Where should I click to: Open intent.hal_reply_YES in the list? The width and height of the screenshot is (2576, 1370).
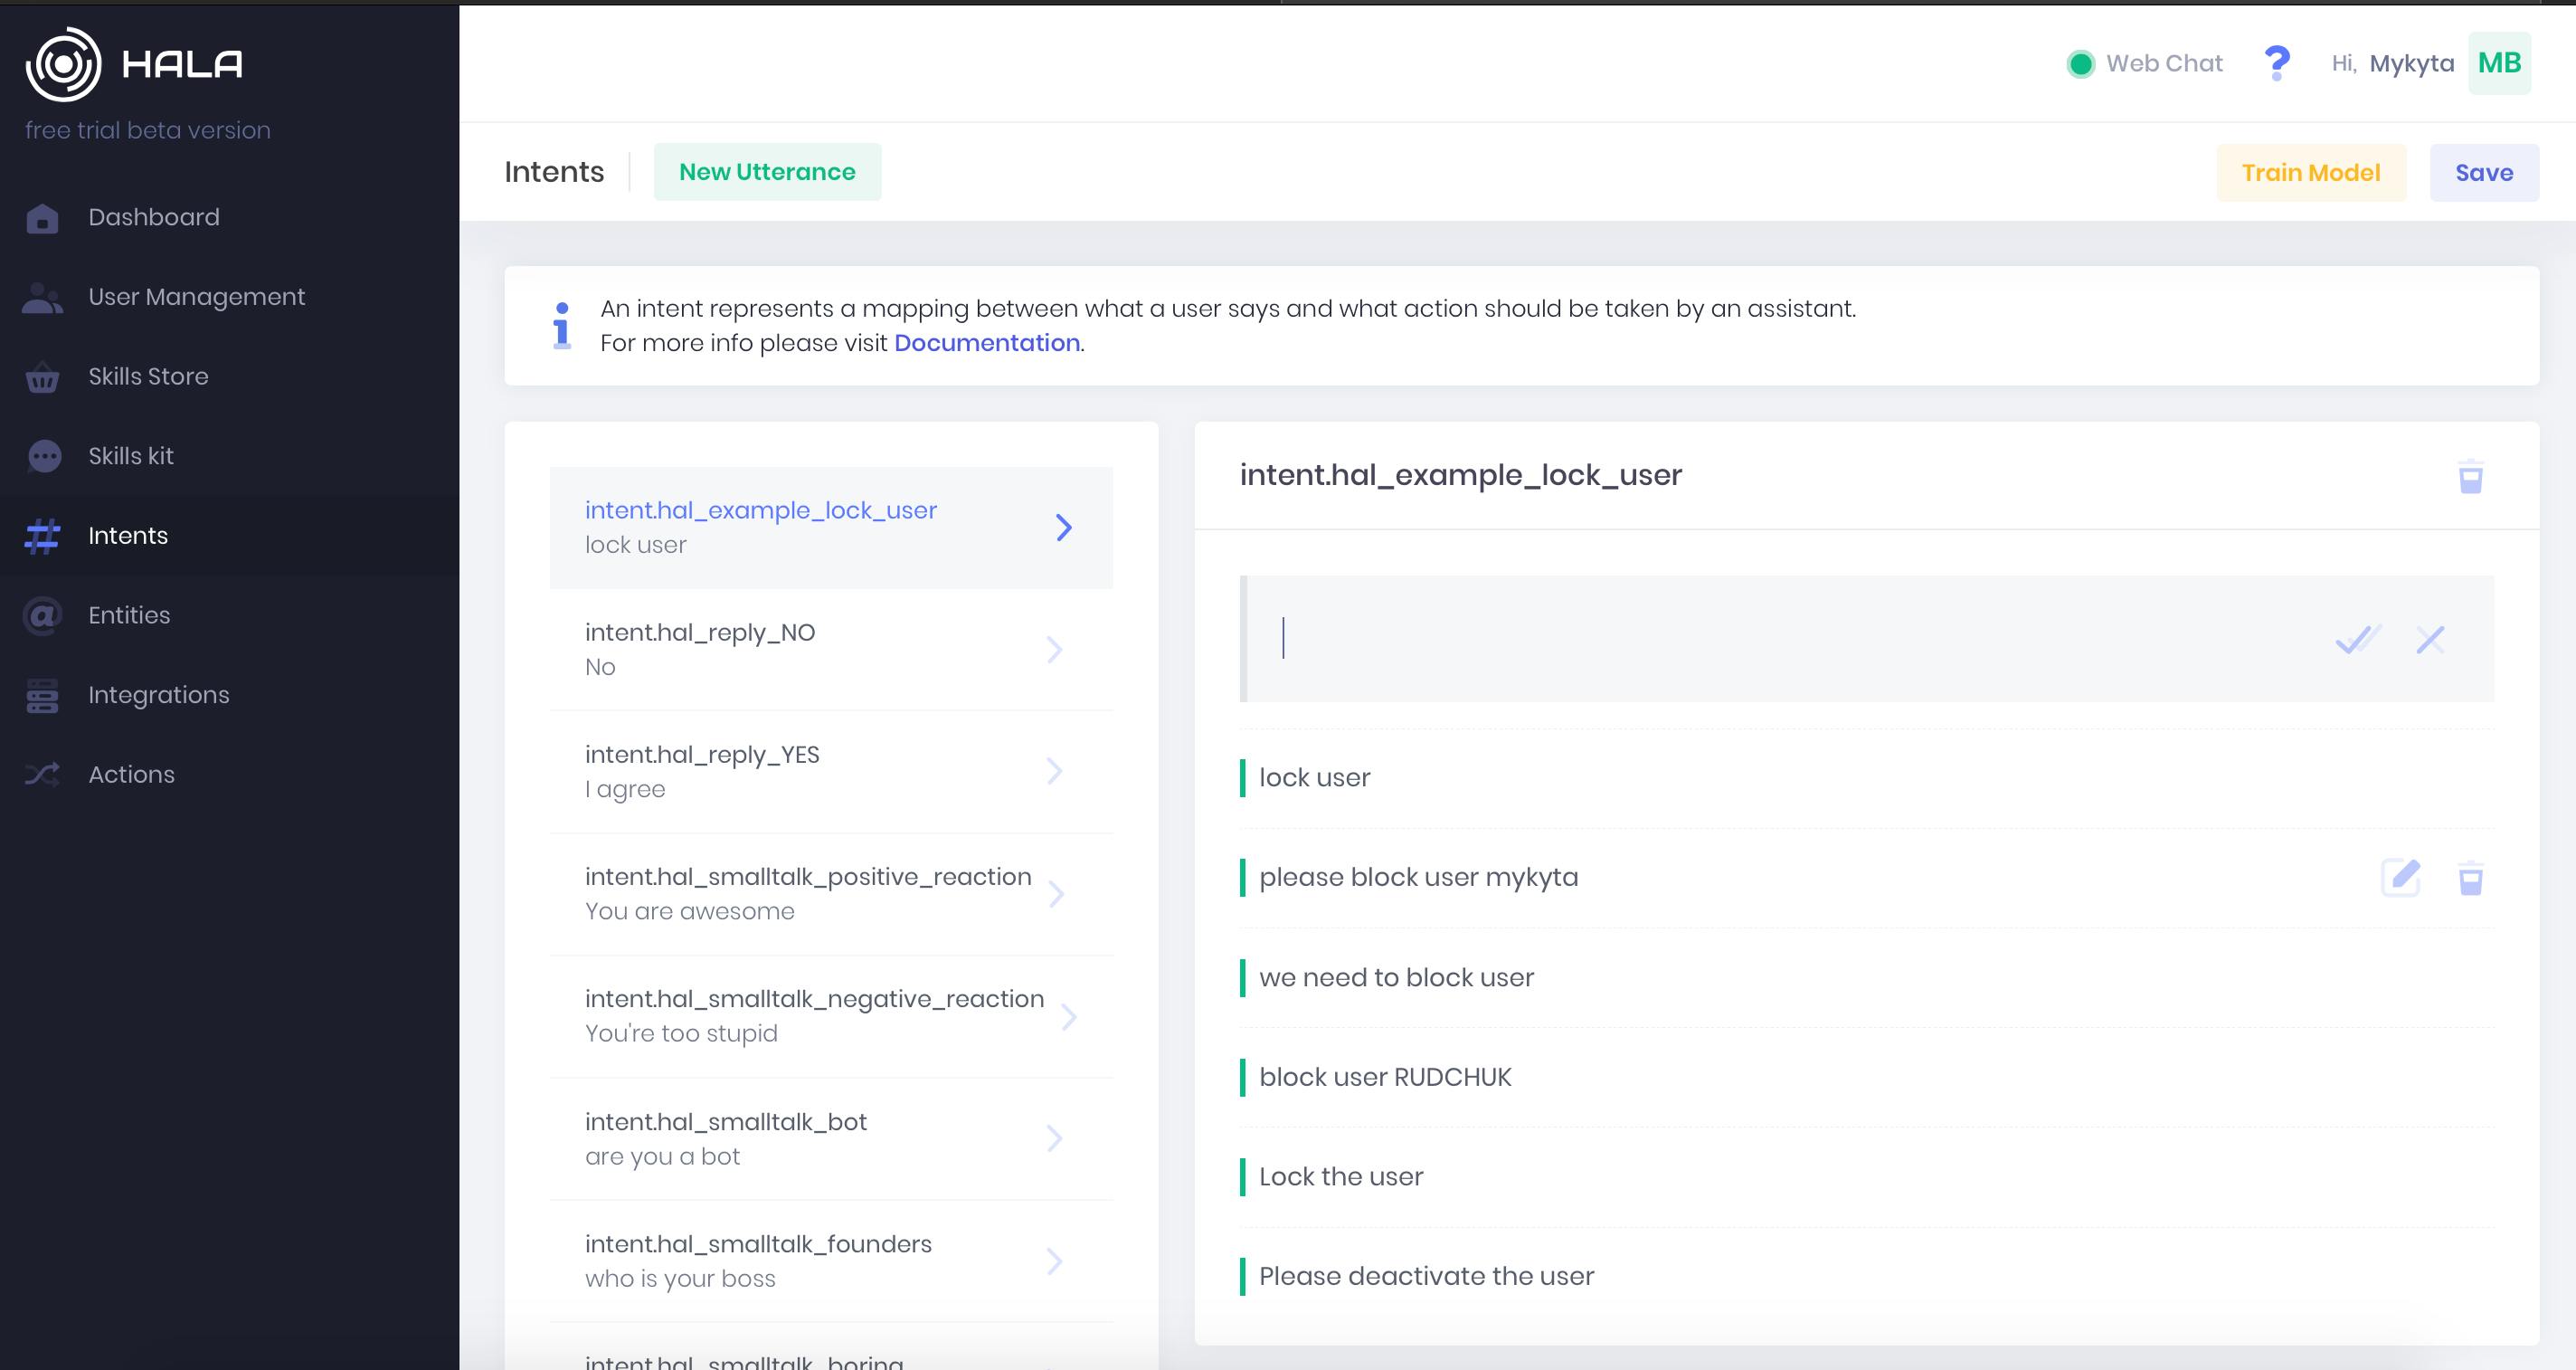point(831,772)
